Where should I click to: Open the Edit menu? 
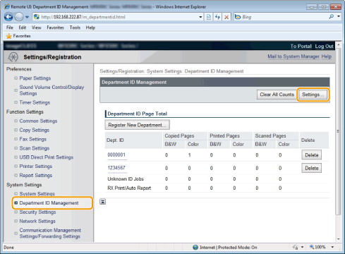tap(23, 28)
